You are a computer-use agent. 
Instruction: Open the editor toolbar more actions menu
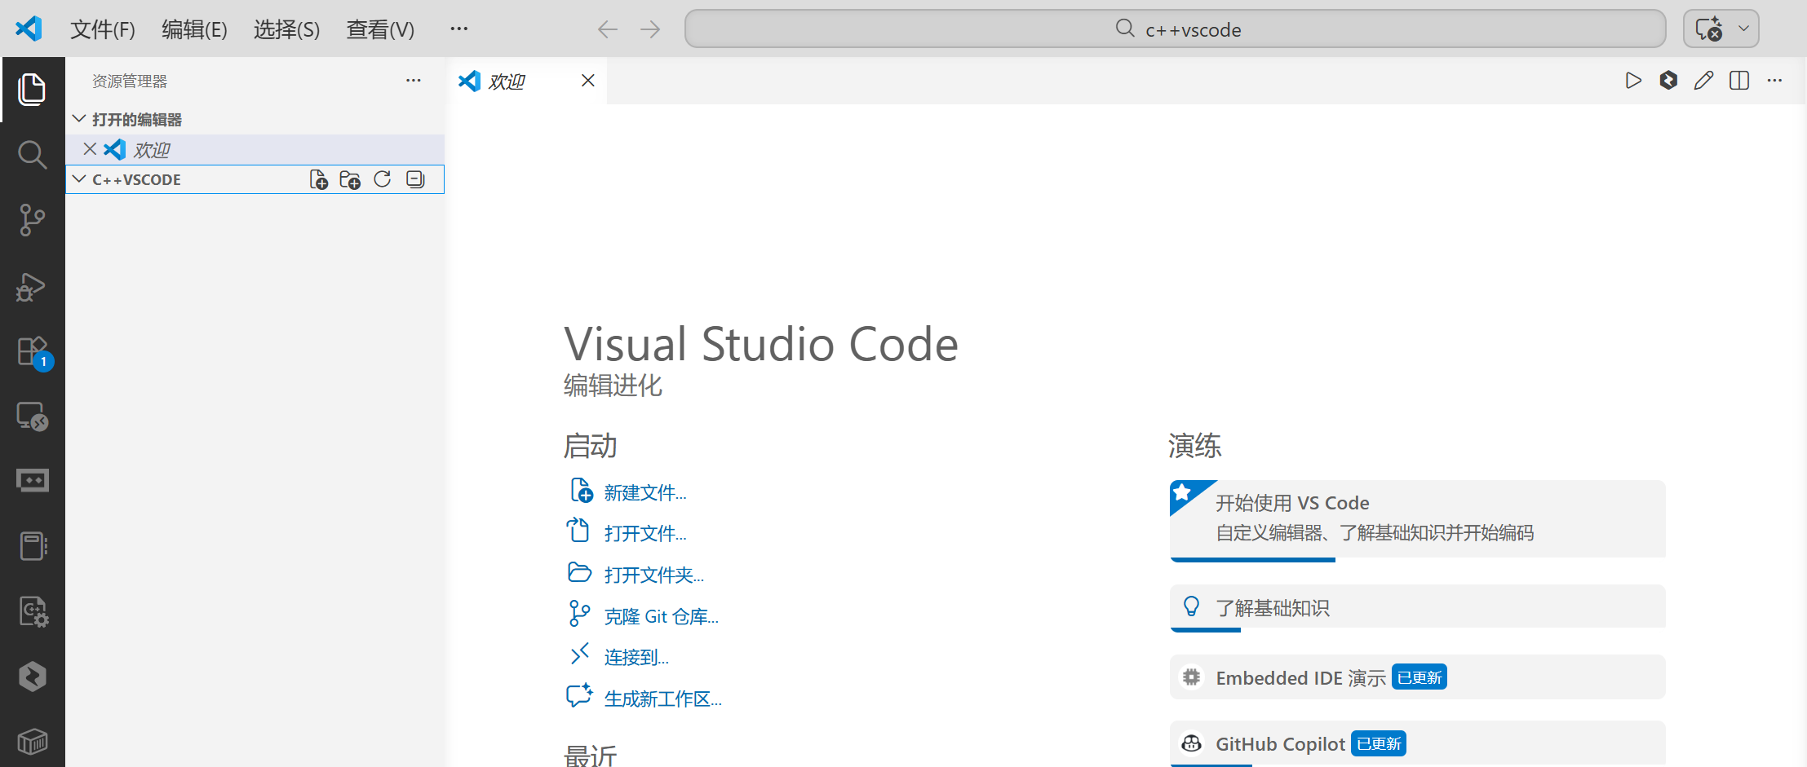pyautogui.click(x=1774, y=81)
